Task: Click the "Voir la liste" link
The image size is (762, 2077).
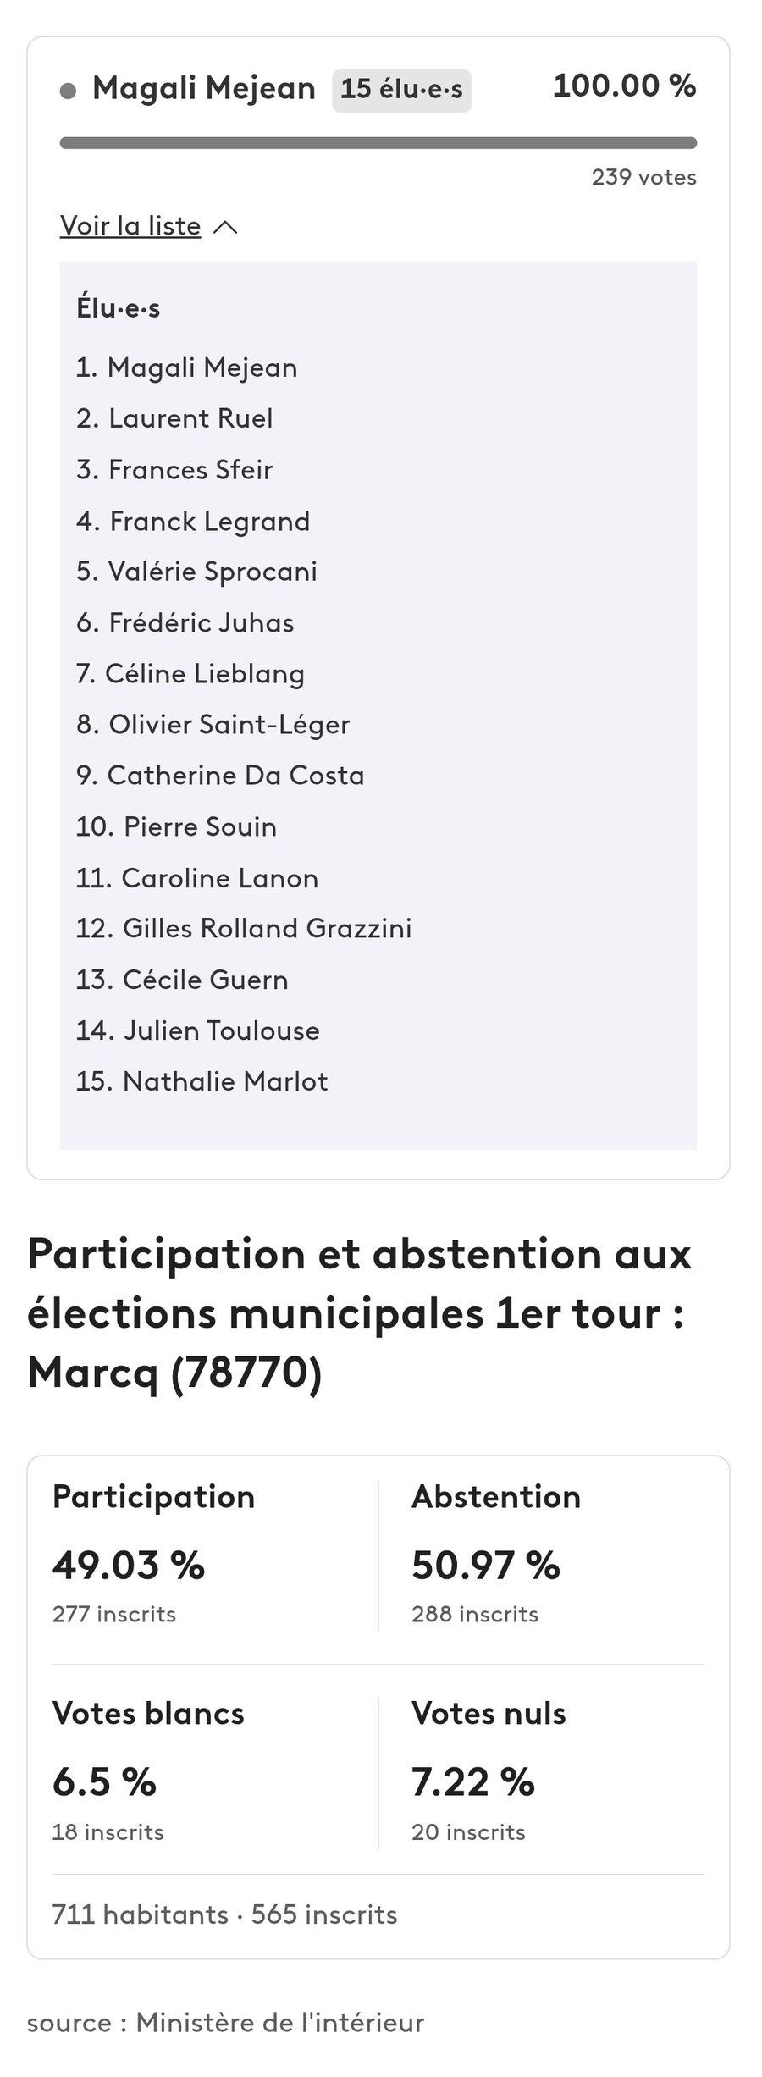Action: 130,226
